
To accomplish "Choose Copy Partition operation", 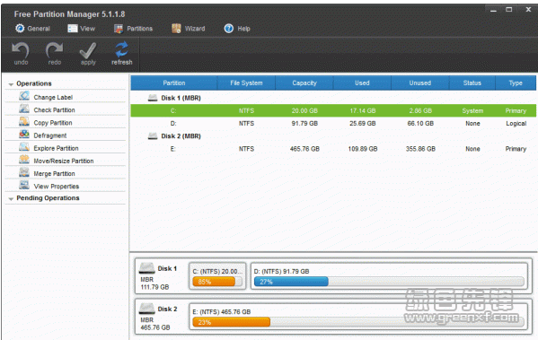I will coord(53,123).
